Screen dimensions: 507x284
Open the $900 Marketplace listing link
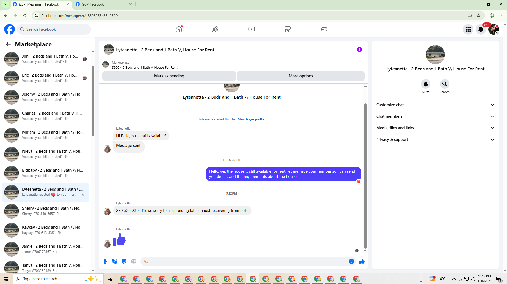click(x=145, y=68)
